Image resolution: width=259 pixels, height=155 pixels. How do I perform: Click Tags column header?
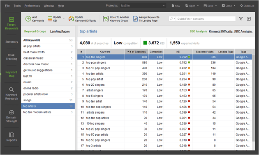[243, 52]
